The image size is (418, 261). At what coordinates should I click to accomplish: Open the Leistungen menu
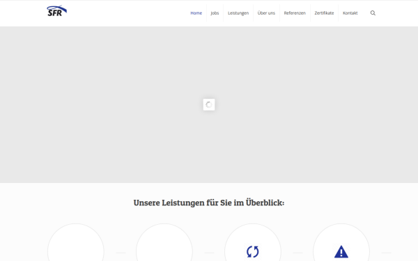(x=238, y=13)
